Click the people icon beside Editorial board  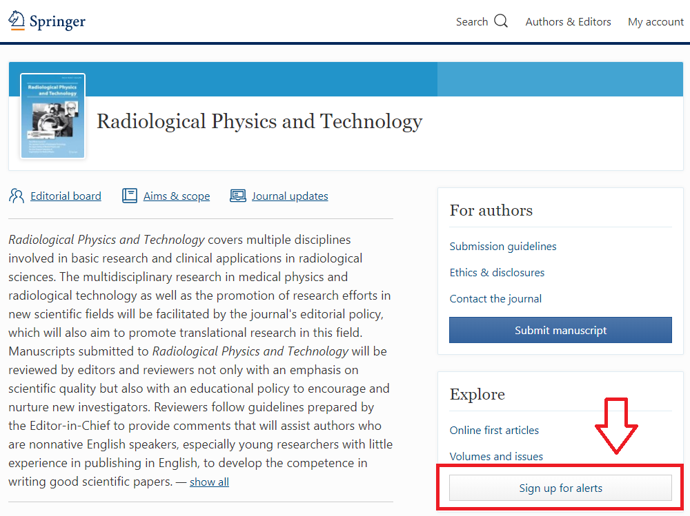tap(17, 196)
